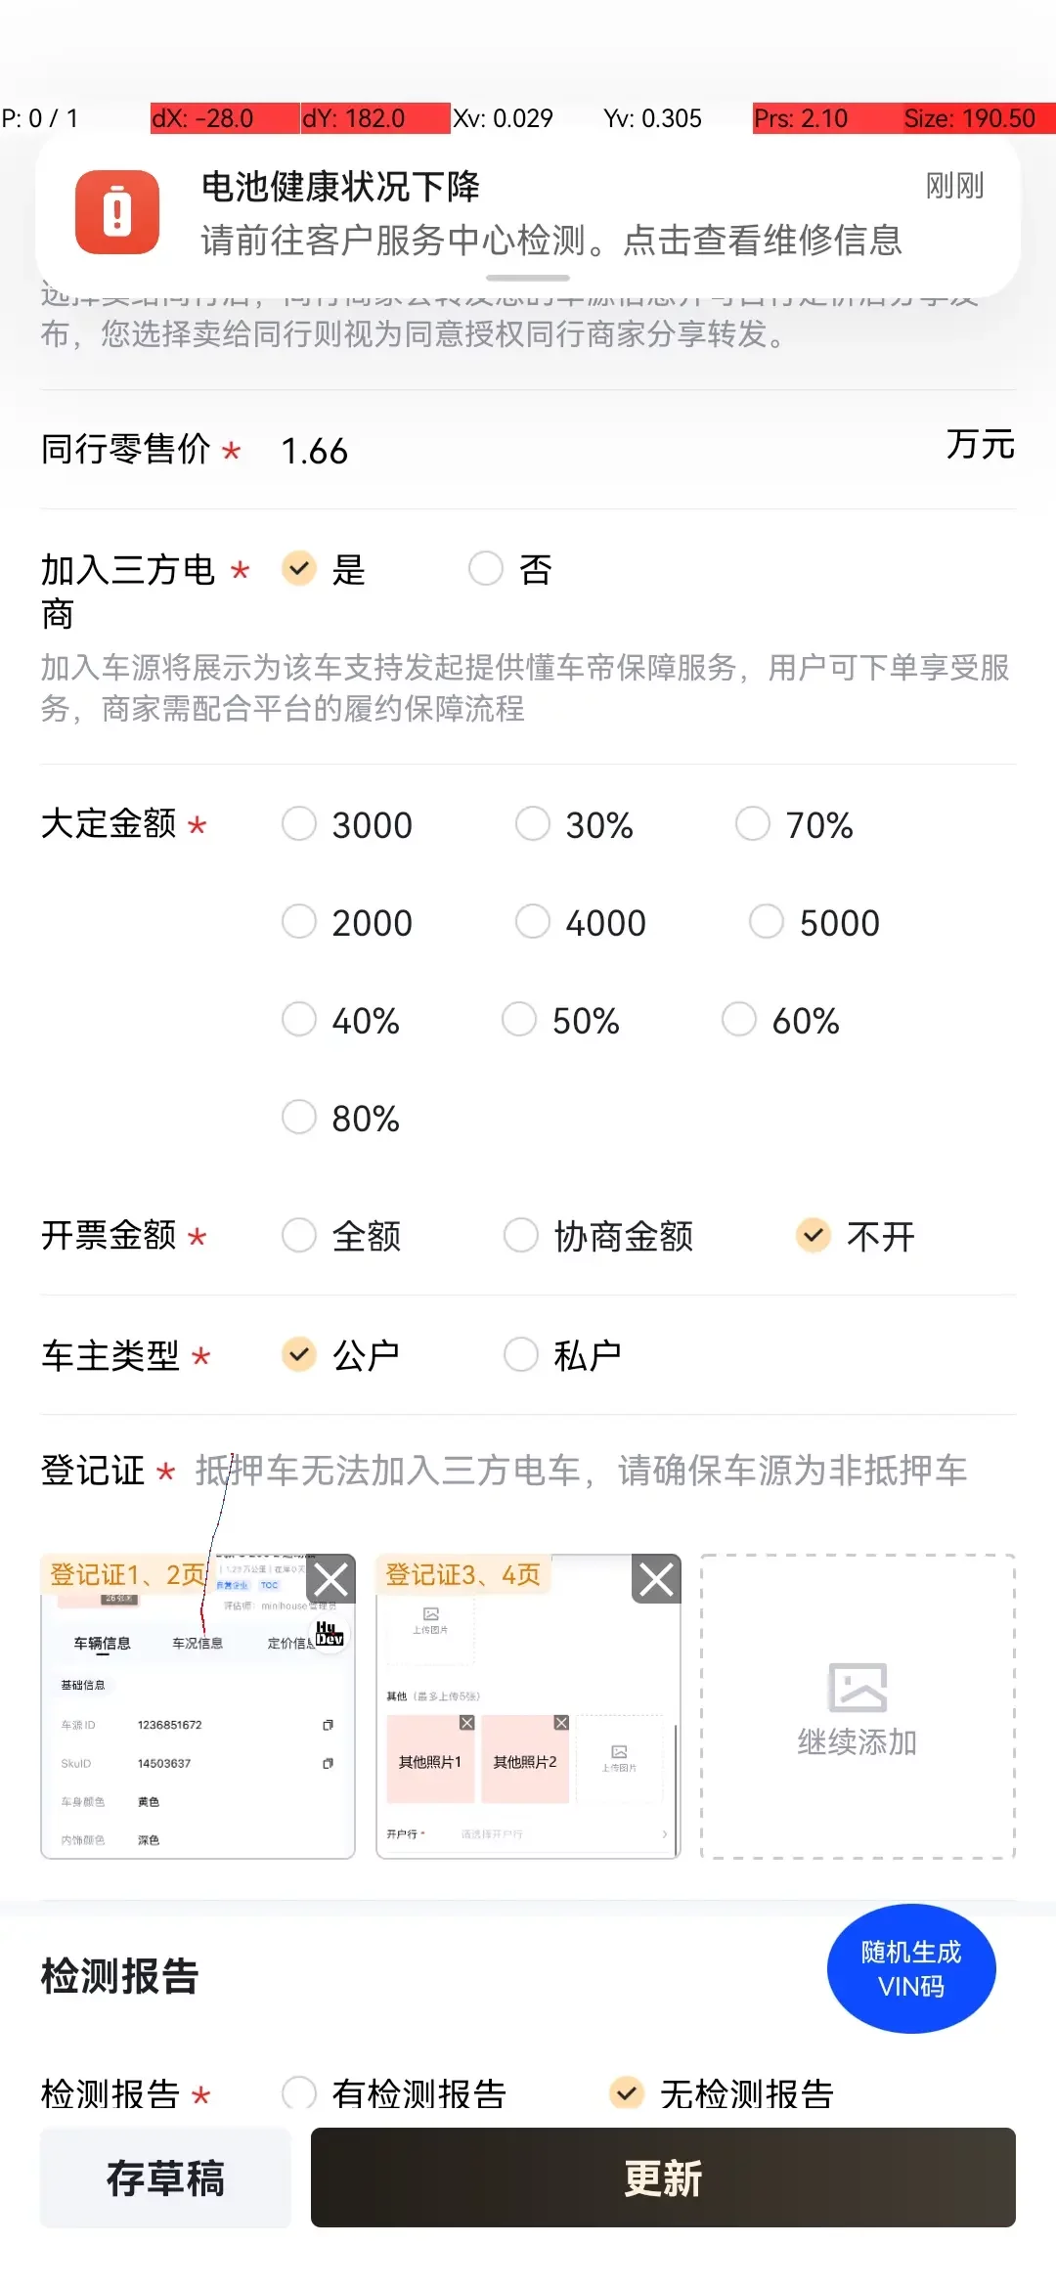Tap the 随机生成VIN码 floating button
This screenshot has width=1056, height=2288.
click(x=911, y=1969)
